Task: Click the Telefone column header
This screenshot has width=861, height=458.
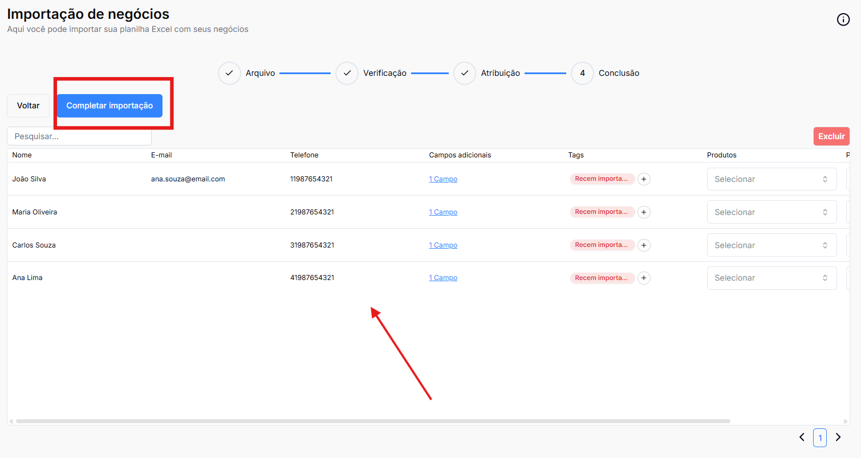Action: [304, 155]
